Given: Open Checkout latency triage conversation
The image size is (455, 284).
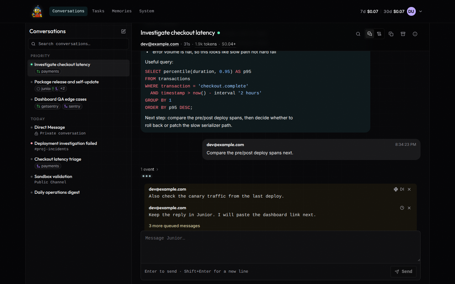Looking at the screenshot, I should (x=79, y=163).
